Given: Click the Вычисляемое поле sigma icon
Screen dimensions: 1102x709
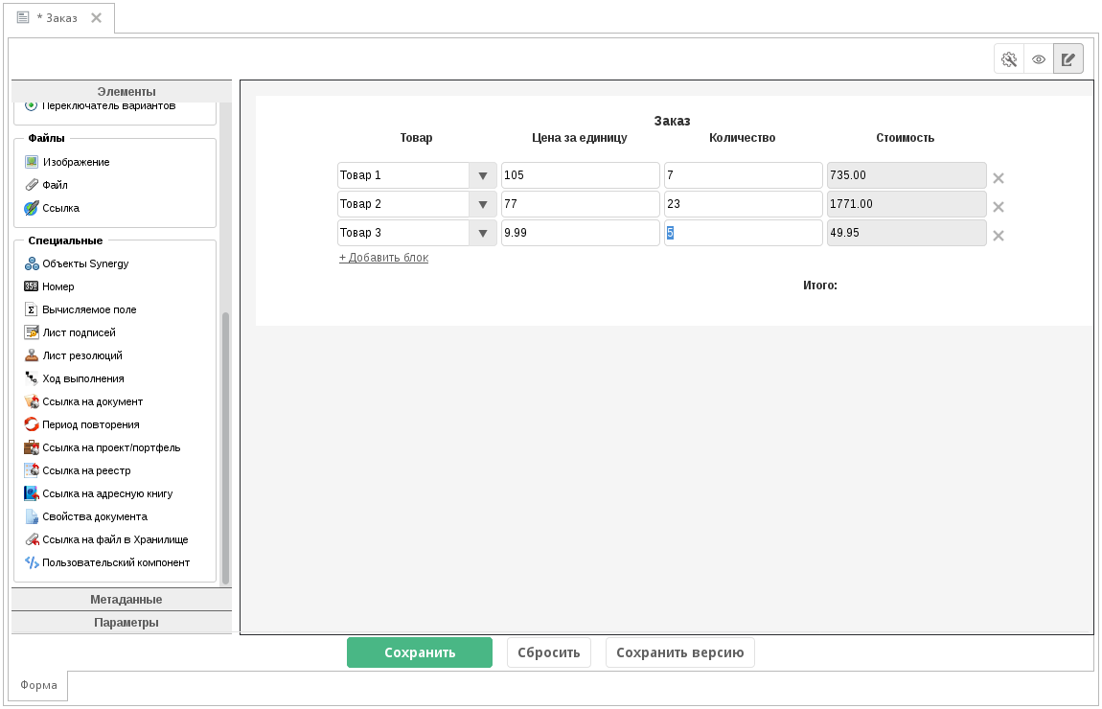Looking at the screenshot, I should point(32,309).
